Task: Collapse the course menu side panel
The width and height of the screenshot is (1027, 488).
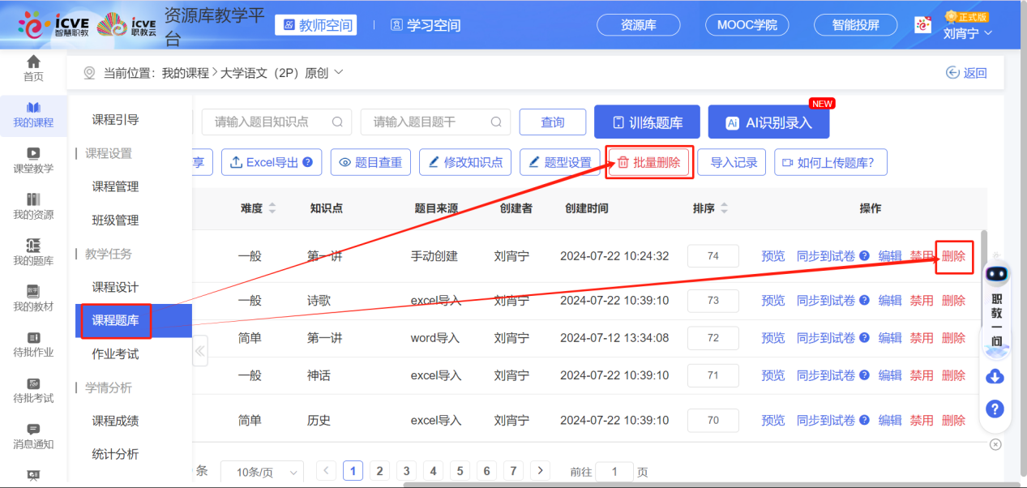Action: point(199,352)
